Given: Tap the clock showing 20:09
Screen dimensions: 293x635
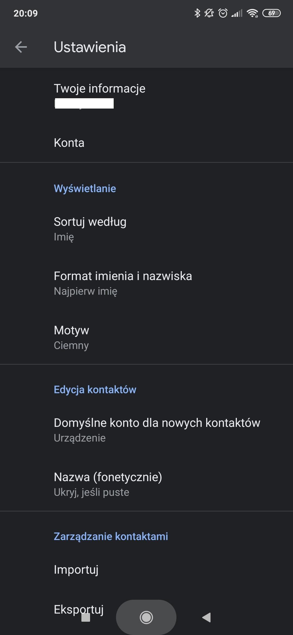Looking at the screenshot, I should click(x=26, y=13).
